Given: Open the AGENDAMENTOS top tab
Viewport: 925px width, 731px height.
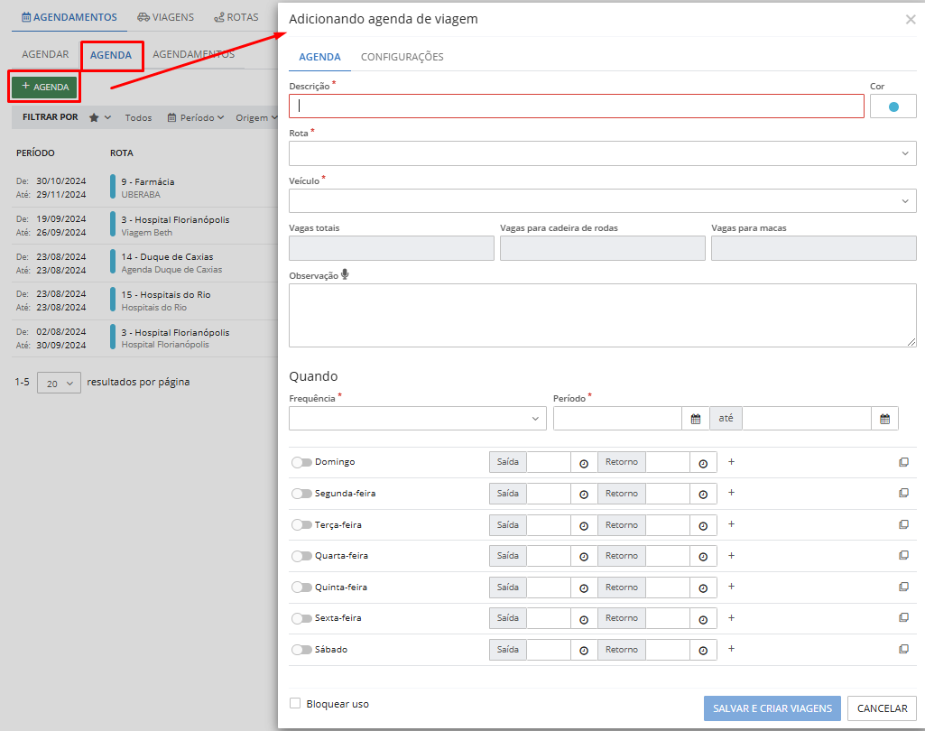Looking at the screenshot, I should 69,17.
